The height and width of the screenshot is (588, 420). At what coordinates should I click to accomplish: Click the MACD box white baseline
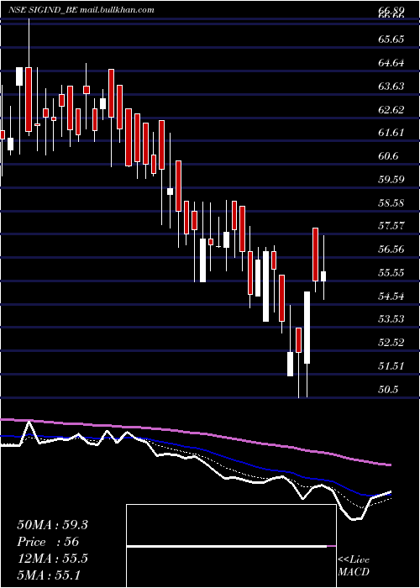coord(227,547)
